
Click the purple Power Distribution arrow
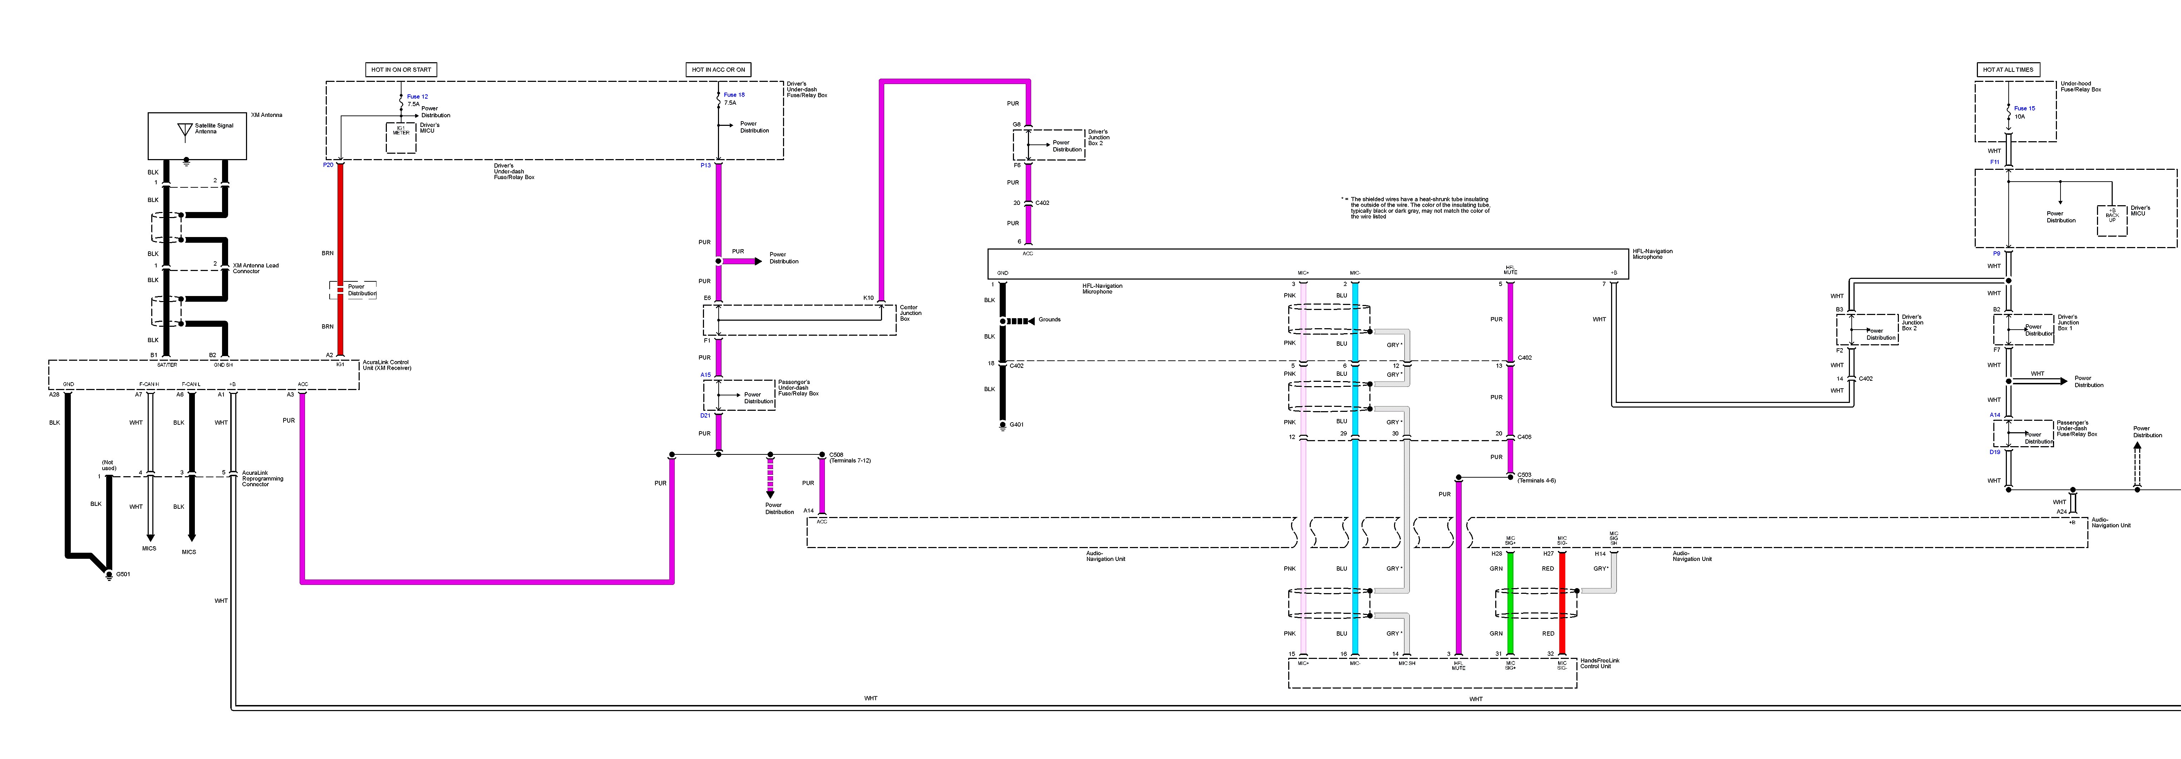(742, 261)
